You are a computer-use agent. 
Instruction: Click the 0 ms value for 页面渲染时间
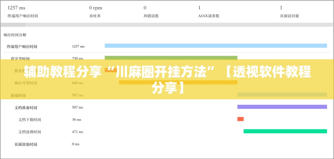(76, 144)
